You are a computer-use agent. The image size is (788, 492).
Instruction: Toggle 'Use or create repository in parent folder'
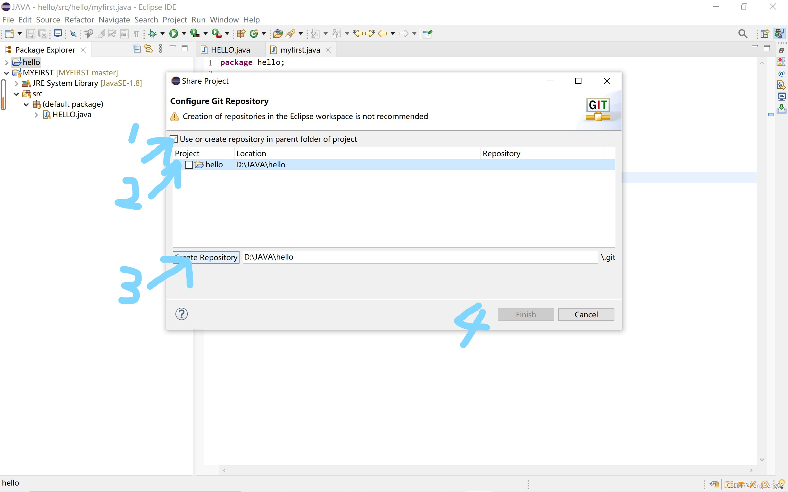click(174, 139)
